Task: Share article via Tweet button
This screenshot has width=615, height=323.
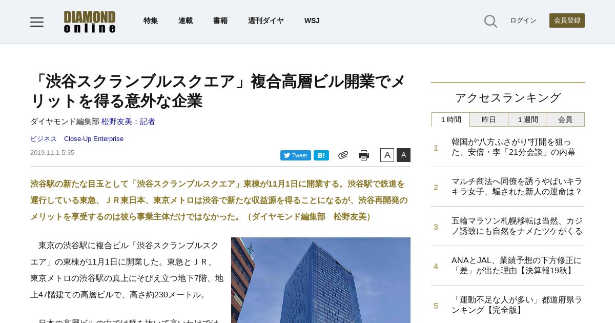Action: point(296,155)
